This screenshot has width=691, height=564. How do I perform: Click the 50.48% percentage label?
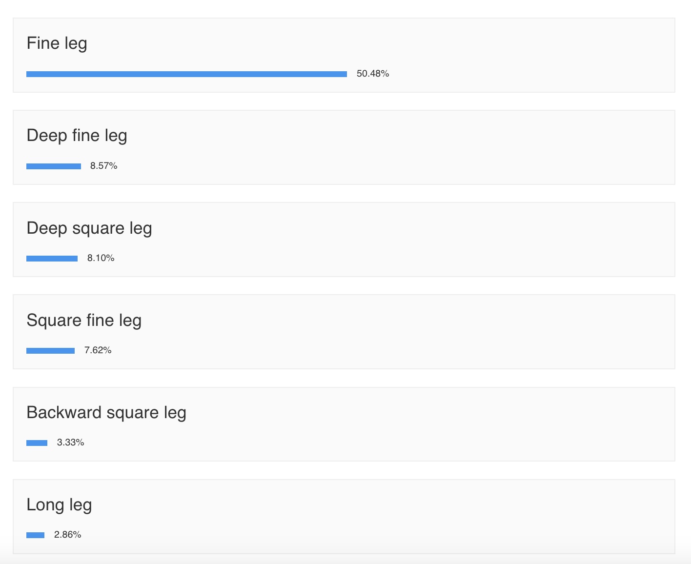click(372, 74)
